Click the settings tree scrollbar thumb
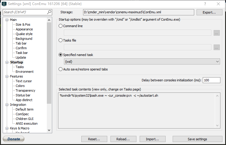Image resolution: width=226 pixels, height=145 pixels. pos(49,63)
